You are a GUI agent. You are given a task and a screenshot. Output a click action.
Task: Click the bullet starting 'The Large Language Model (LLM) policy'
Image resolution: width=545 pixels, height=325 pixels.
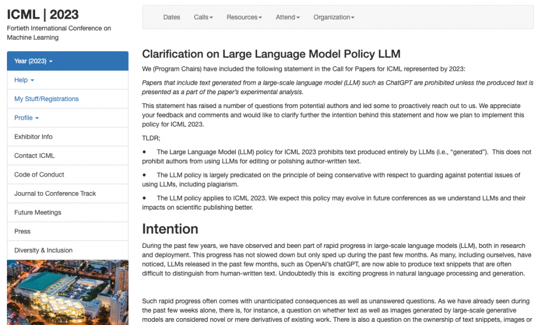(336, 156)
